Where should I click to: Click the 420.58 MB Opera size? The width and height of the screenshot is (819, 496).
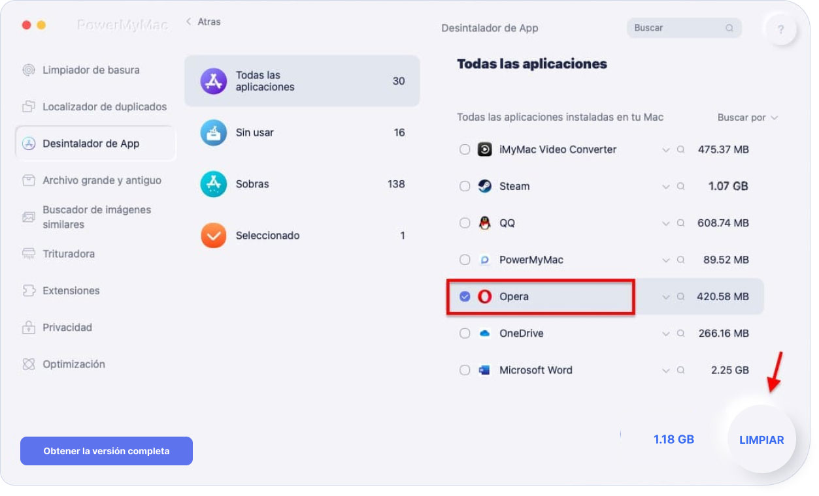tap(723, 296)
